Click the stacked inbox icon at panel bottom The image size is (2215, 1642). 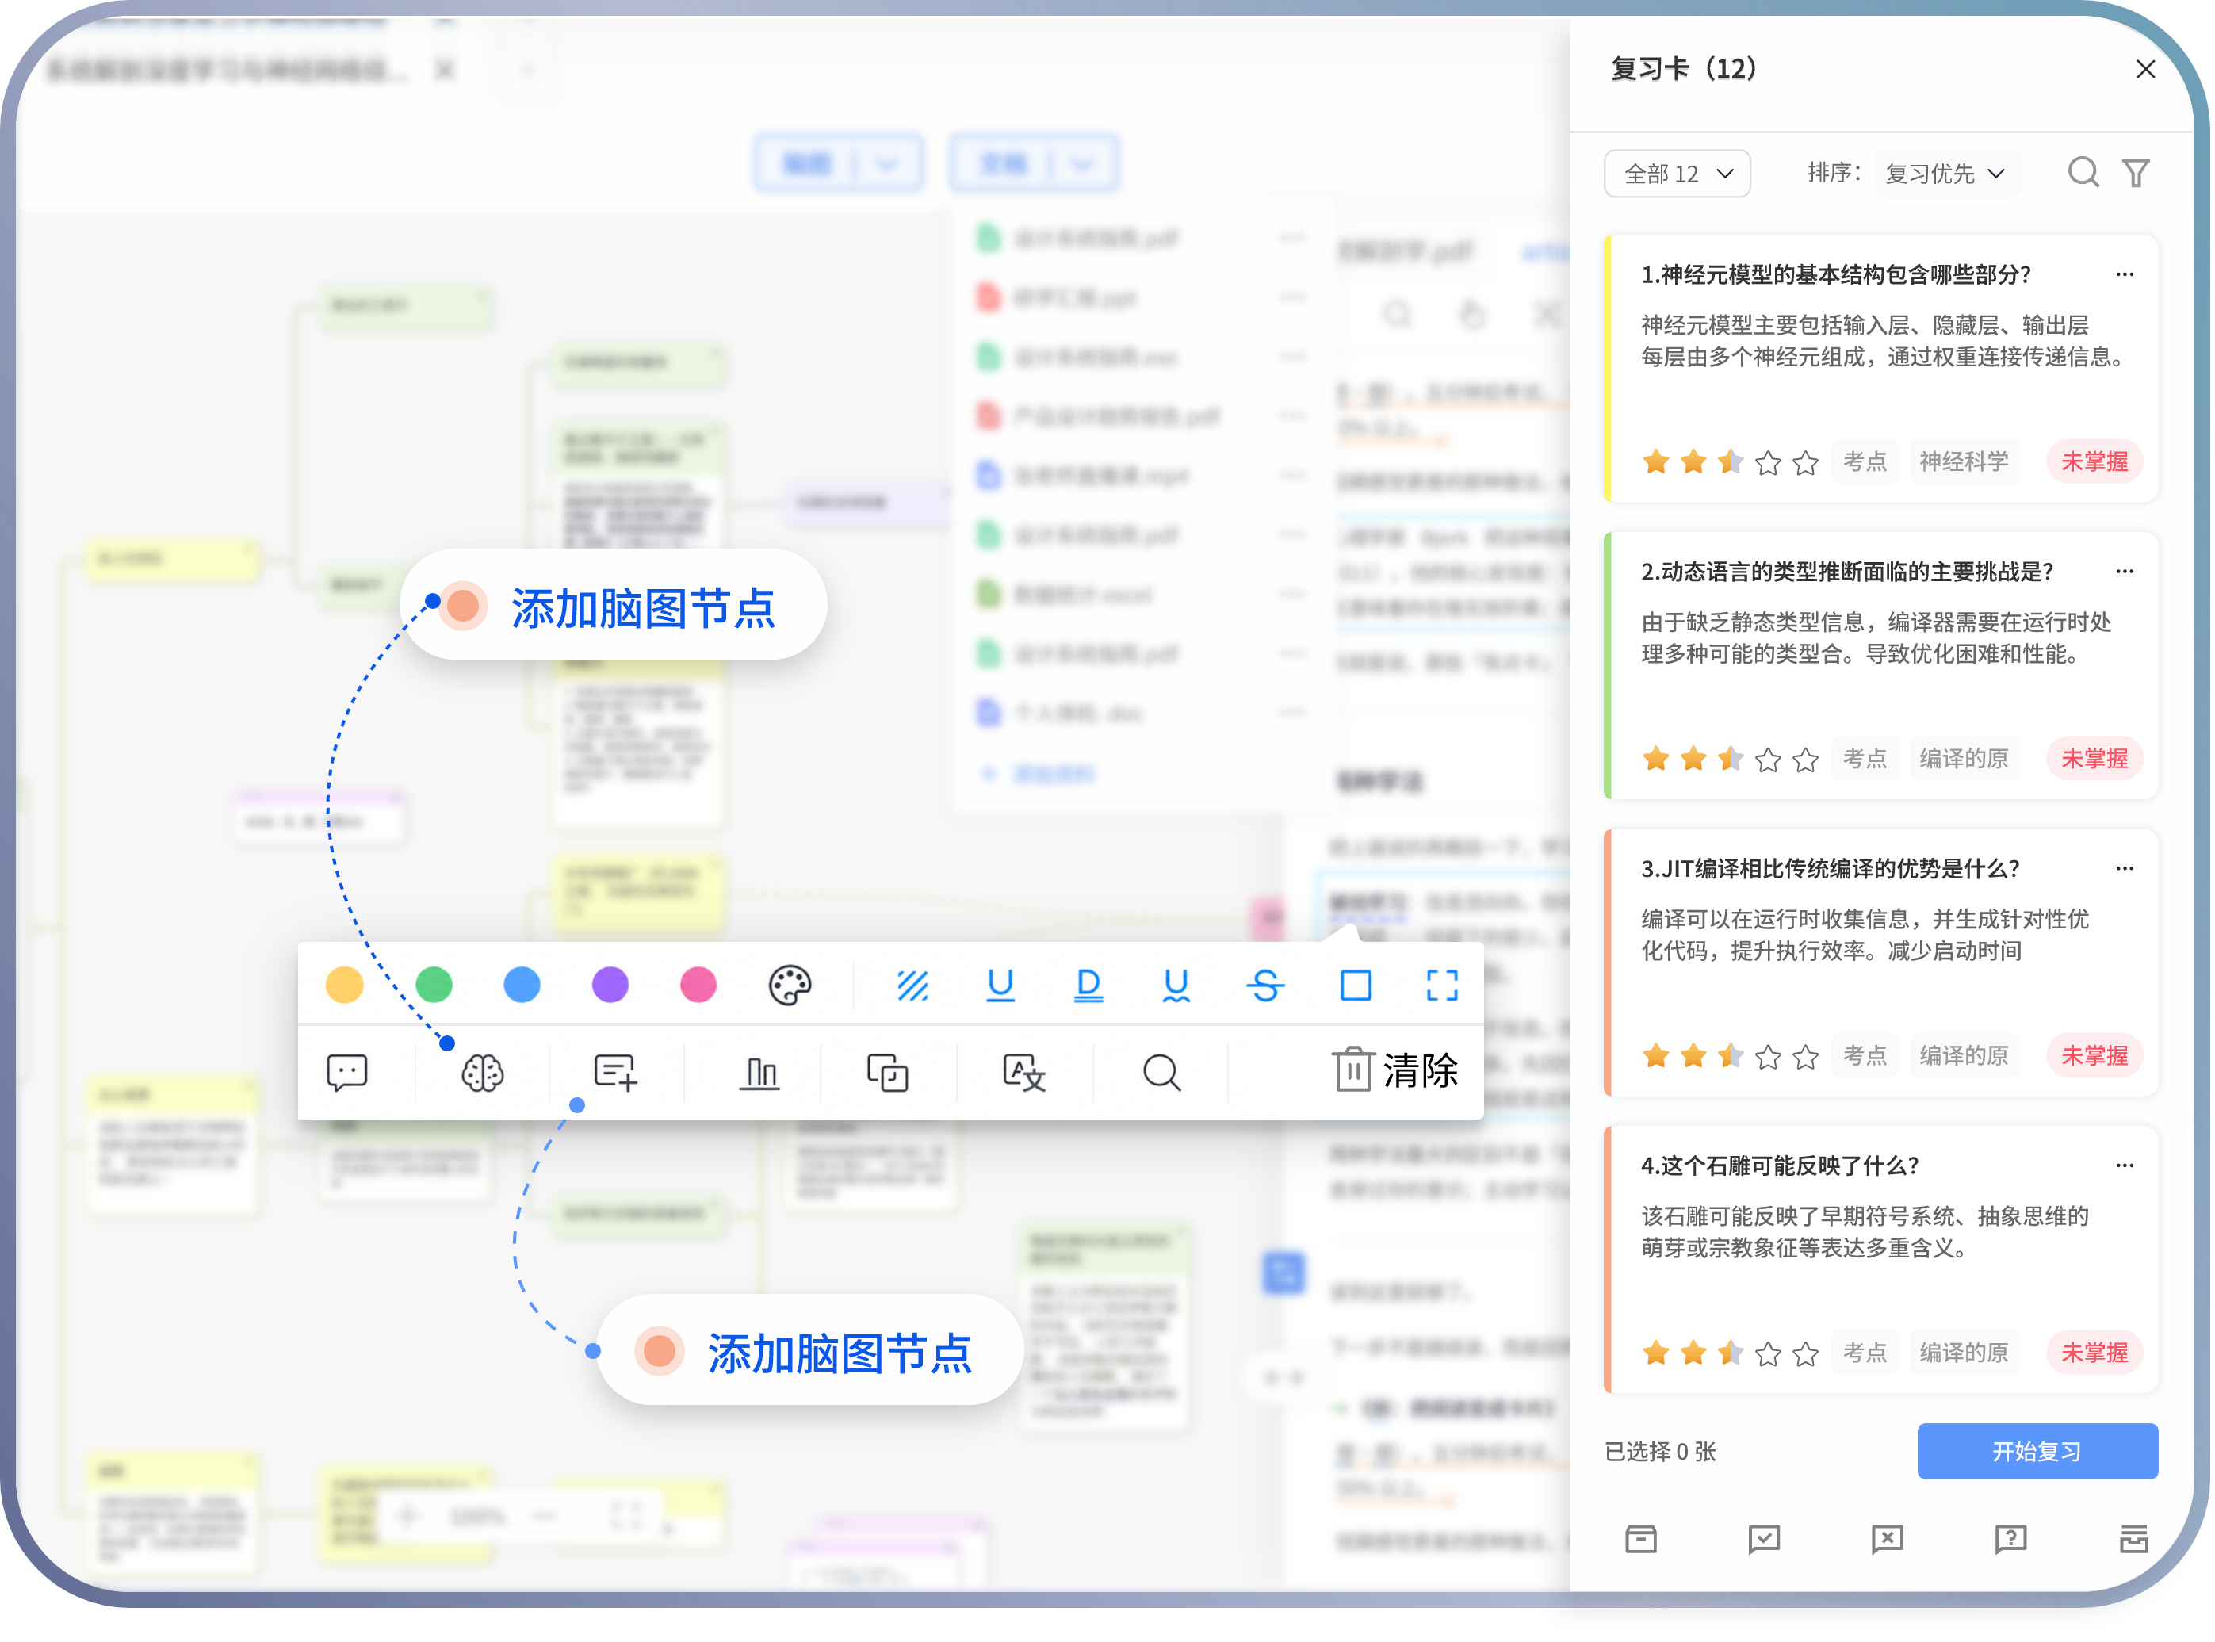coord(2133,1541)
